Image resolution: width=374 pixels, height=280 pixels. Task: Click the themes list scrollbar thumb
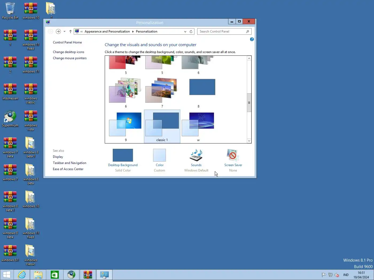[249, 103]
